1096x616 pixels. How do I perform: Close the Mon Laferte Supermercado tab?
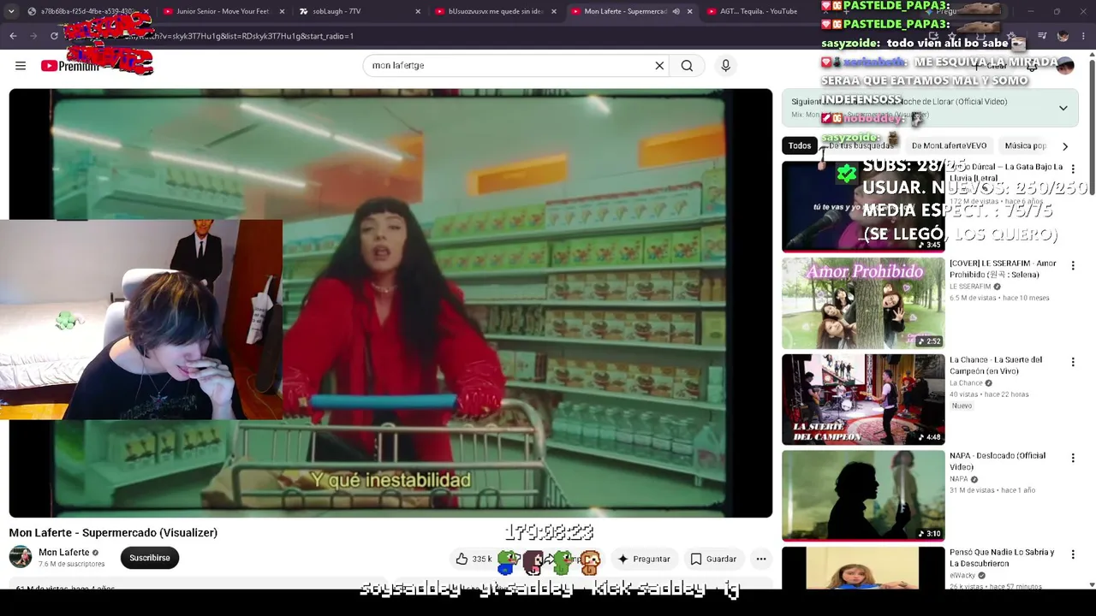pyautogui.click(x=689, y=12)
